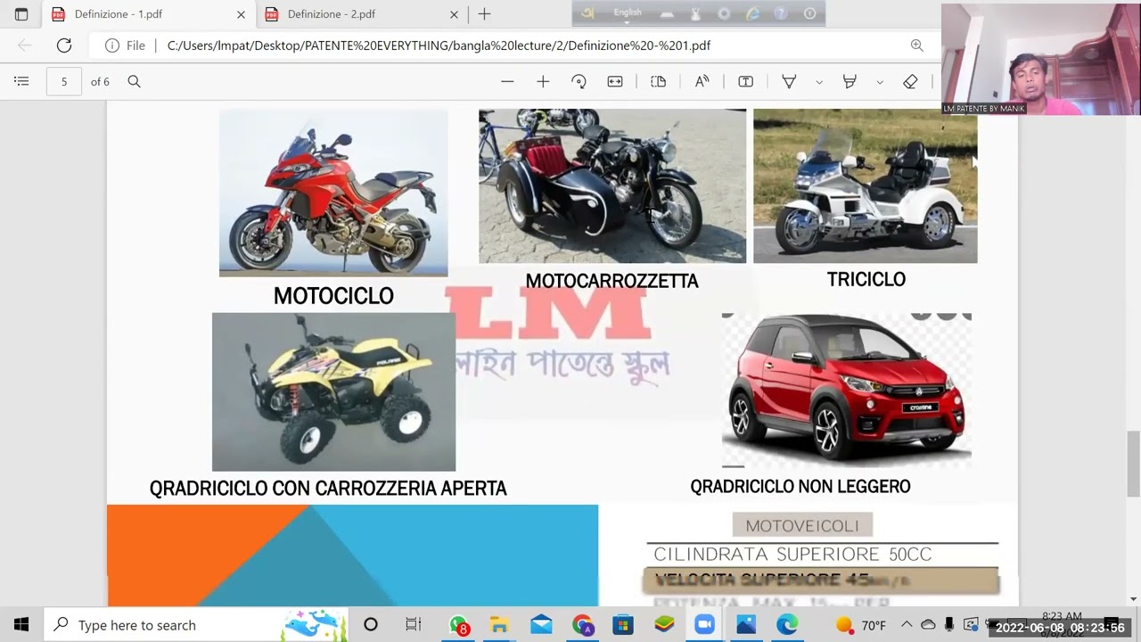Viewport: 1141px width, 642px height.
Task: Open the Mail app from taskbar
Action: click(541, 625)
